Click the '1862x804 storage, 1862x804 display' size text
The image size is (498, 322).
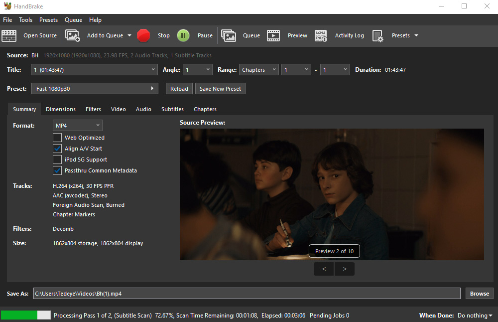click(98, 243)
